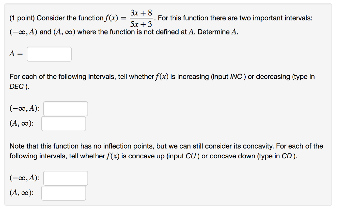346x211 pixels.
Task: Click the increasing/decreasing box for (-∞, A)
Action: (x=66, y=108)
